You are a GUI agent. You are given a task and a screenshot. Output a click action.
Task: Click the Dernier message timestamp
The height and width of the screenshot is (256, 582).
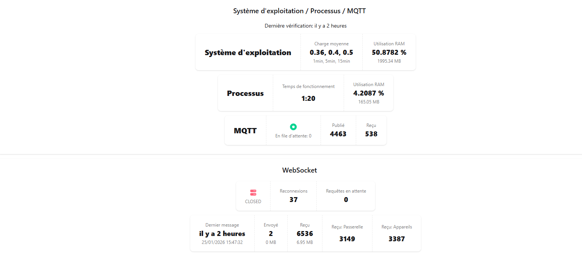[222, 242]
